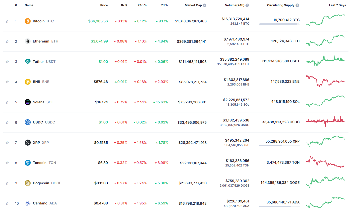
Task: Click the Cardano coin logo
Action: (x=28, y=203)
